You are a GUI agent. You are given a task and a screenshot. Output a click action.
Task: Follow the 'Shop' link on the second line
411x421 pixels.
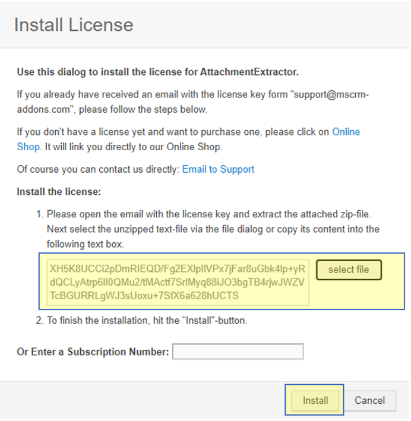(x=28, y=147)
